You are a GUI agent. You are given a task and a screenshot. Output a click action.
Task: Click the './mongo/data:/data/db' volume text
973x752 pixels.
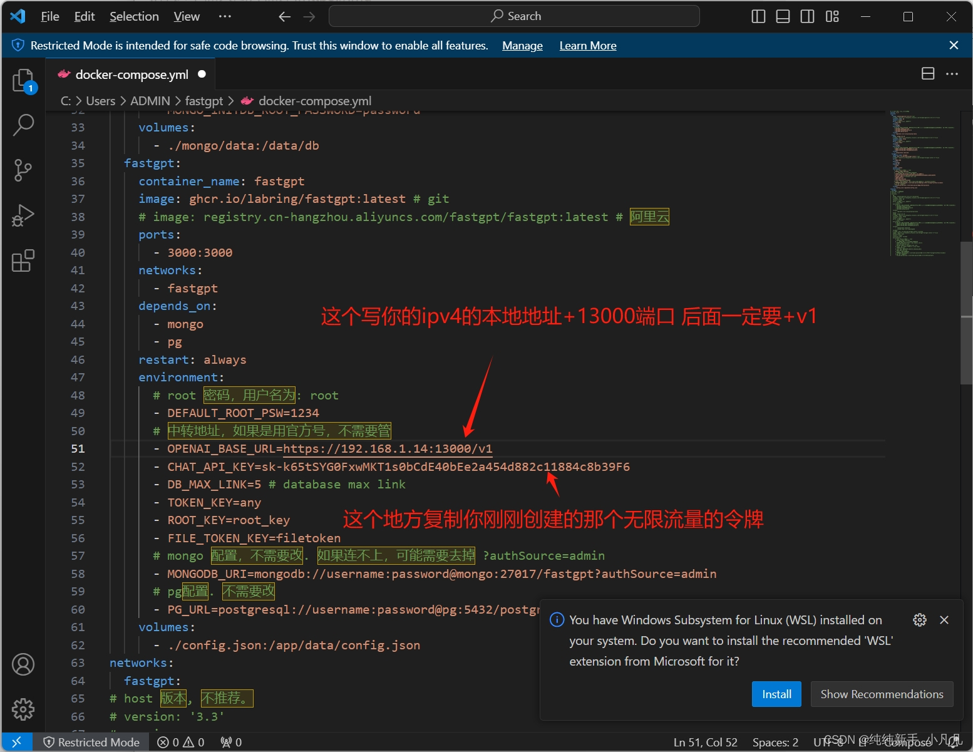pyautogui.click(x=244, y=145)
